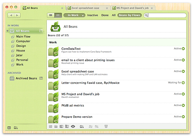
Task: Click the add folder icon in bottom toolbar
Action: click(82, 126)
